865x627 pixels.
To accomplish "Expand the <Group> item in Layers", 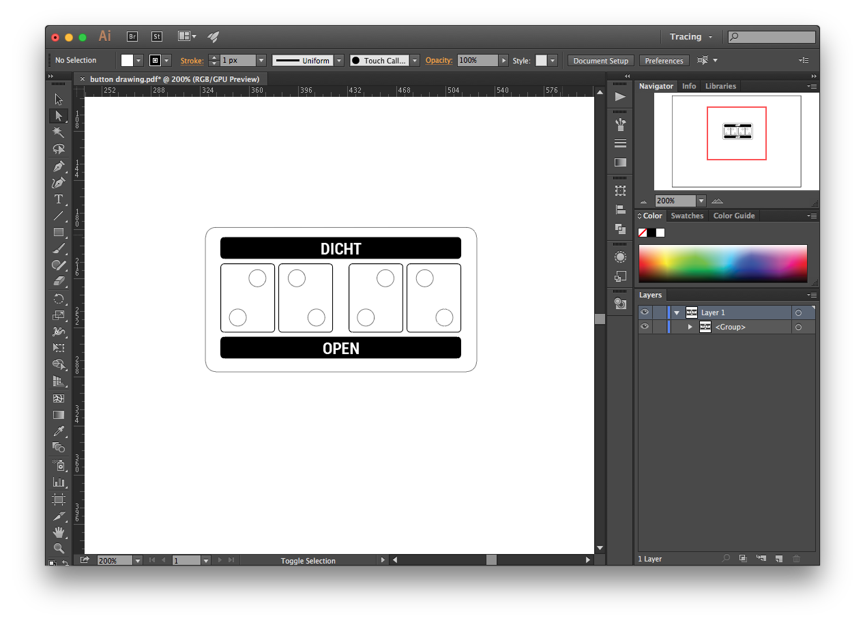I will pyautogui.click(x=690, y=327).
